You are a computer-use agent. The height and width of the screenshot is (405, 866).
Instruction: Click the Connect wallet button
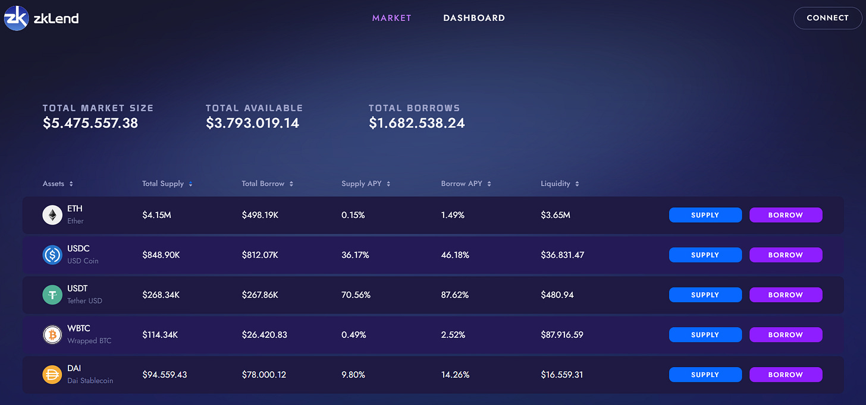pos(827,18)
